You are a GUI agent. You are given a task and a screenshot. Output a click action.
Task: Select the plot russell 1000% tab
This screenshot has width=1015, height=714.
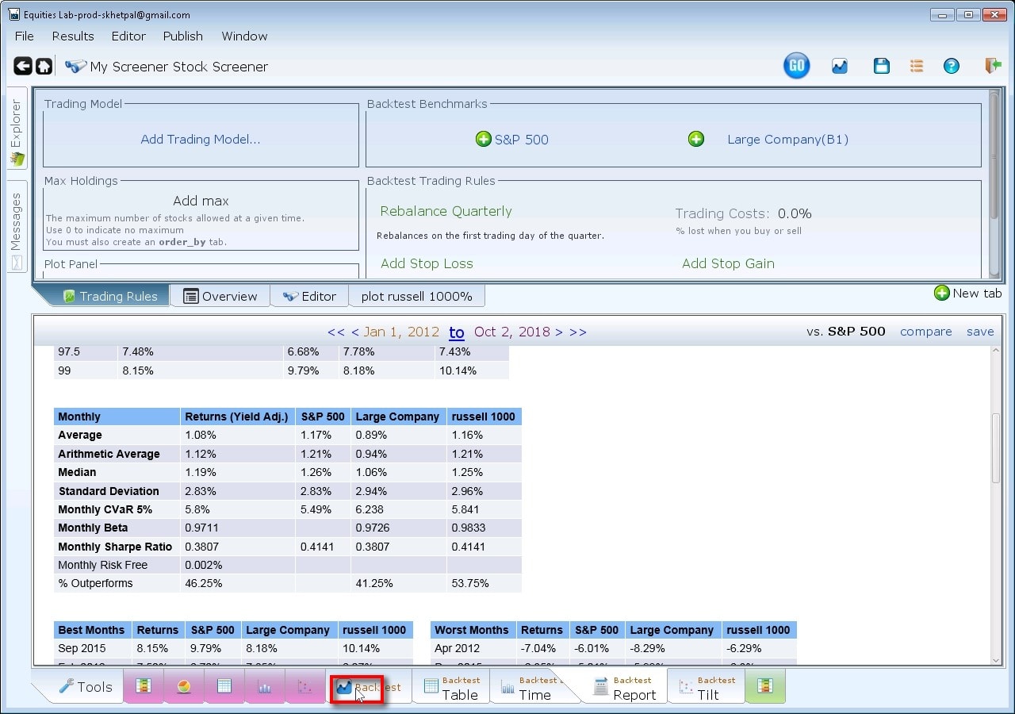(x=416, y=296)
